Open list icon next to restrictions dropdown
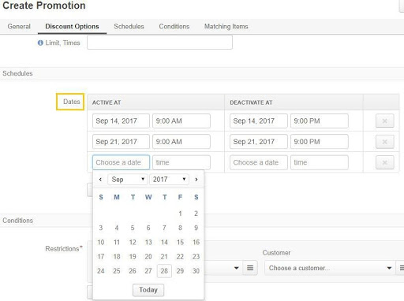 click(250, 268)
